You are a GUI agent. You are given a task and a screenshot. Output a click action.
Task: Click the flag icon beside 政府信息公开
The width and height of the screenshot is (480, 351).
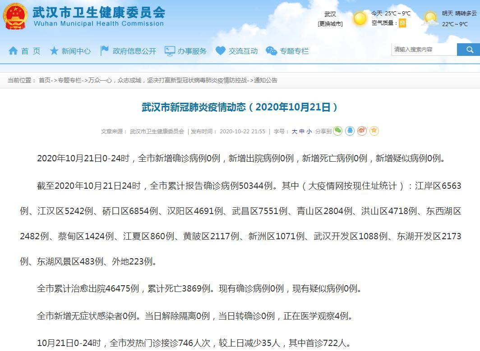tap(105, 51)
